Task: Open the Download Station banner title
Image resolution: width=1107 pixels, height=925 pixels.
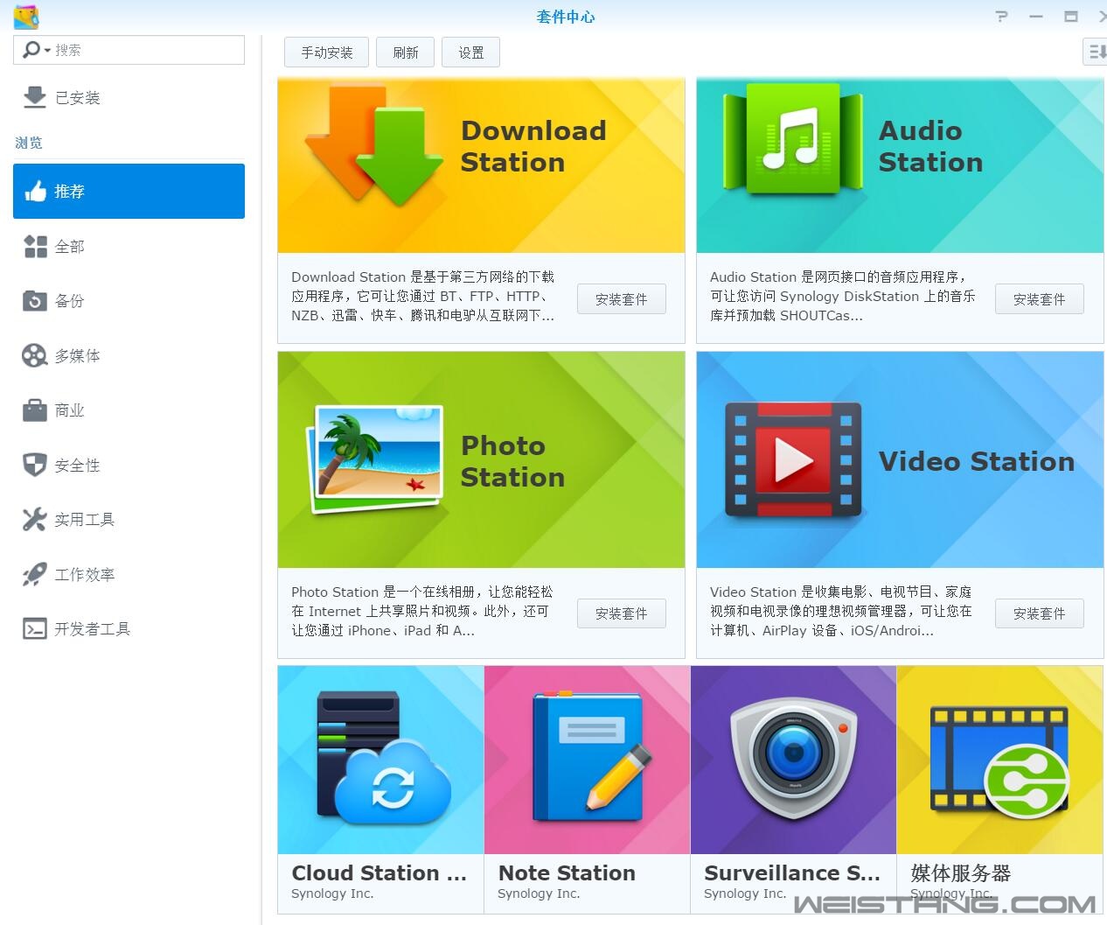Action: point(533,146)
